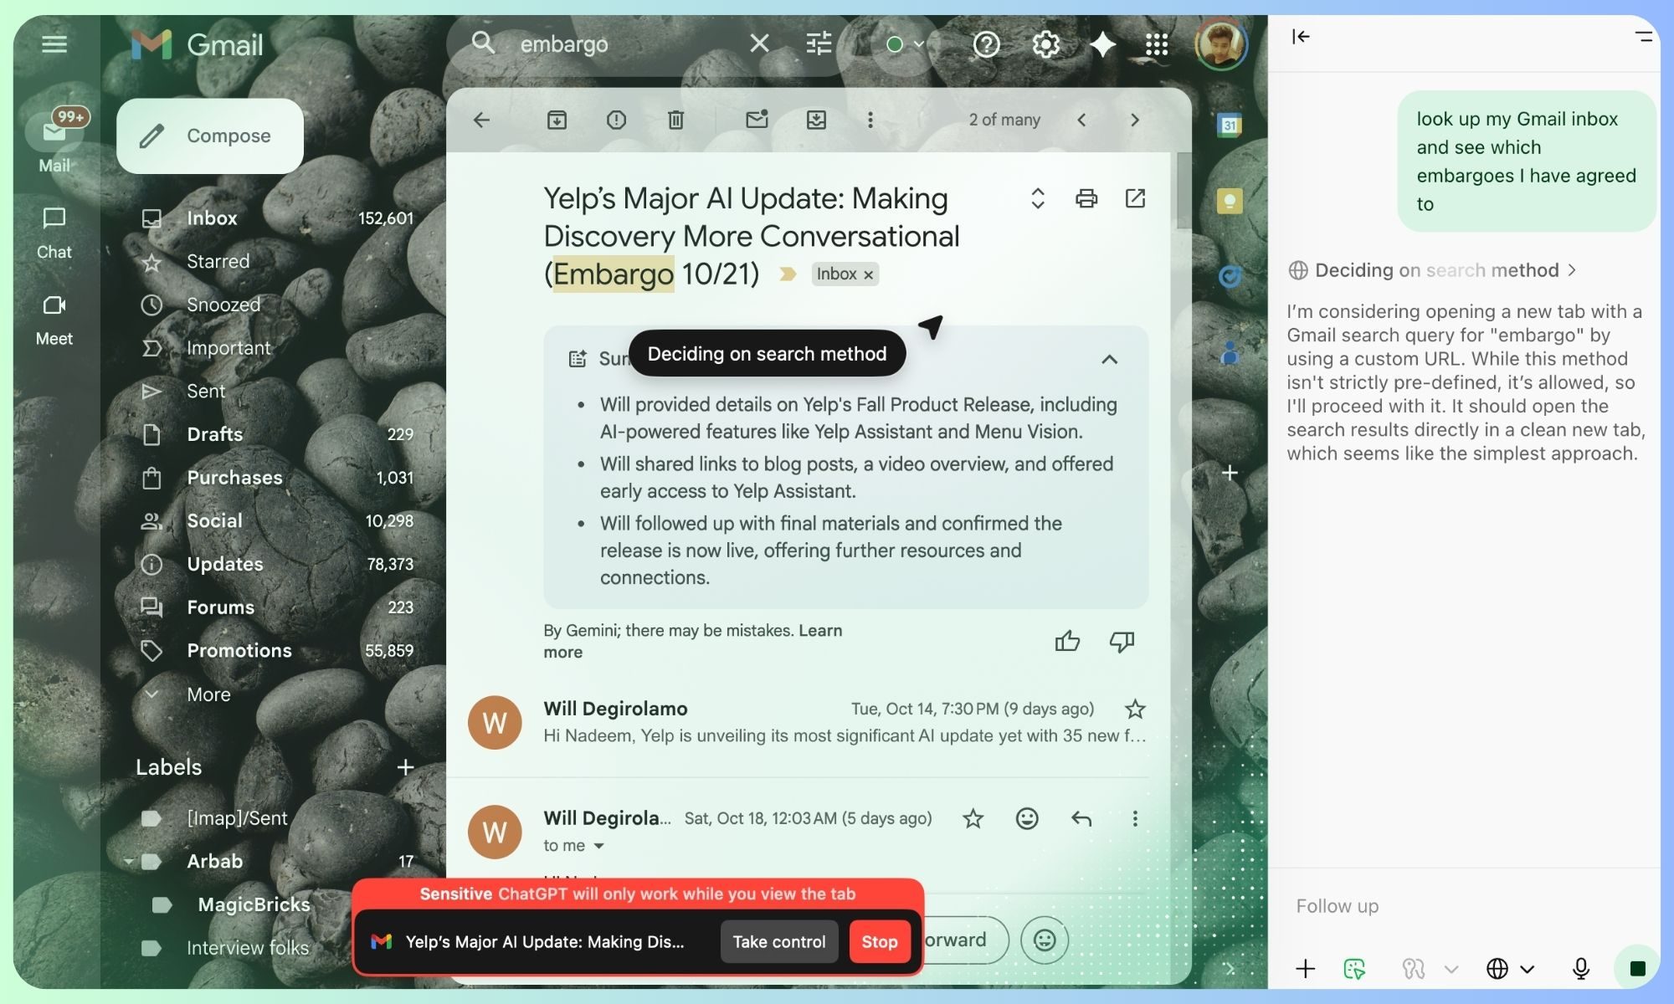Toggle the importance marker beside the subject
This screenshot has height=1004, width=1674.
pyautogui.click(x=787, y=274)
